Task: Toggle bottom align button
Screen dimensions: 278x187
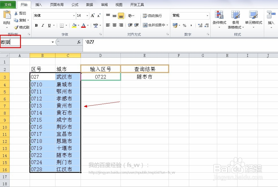Action: click(x=121, y=16)
